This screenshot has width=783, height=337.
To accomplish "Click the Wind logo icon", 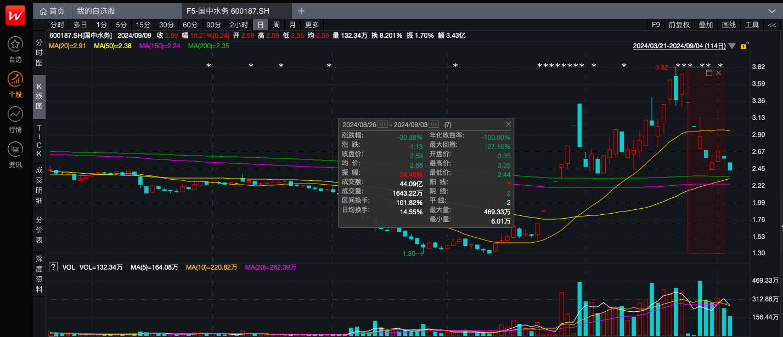I will (x=15, y=15).
